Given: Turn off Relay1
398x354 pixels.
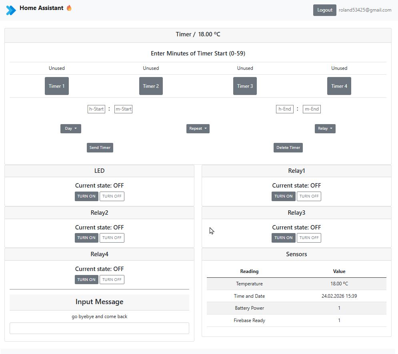Looking at the screenshot, I should point(309,196).
